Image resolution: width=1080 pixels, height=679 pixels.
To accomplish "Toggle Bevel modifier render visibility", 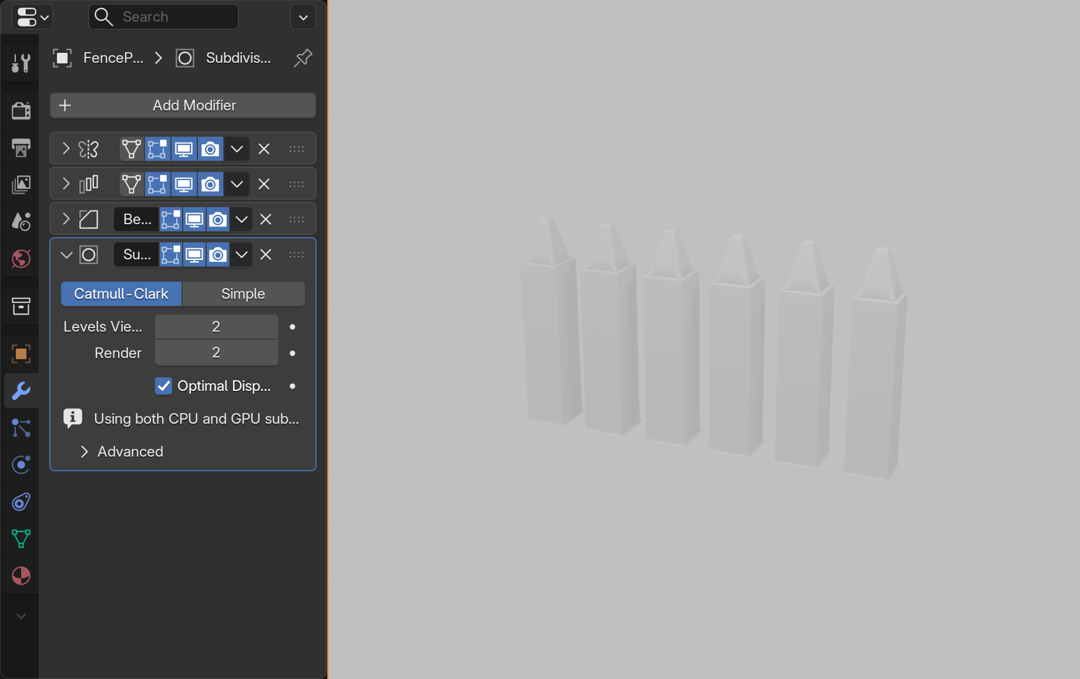I will point(218,219).
